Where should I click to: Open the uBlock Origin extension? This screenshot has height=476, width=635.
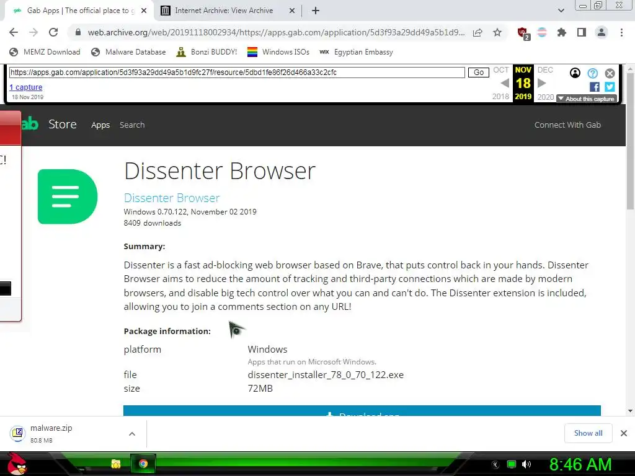tap(523, 33)
